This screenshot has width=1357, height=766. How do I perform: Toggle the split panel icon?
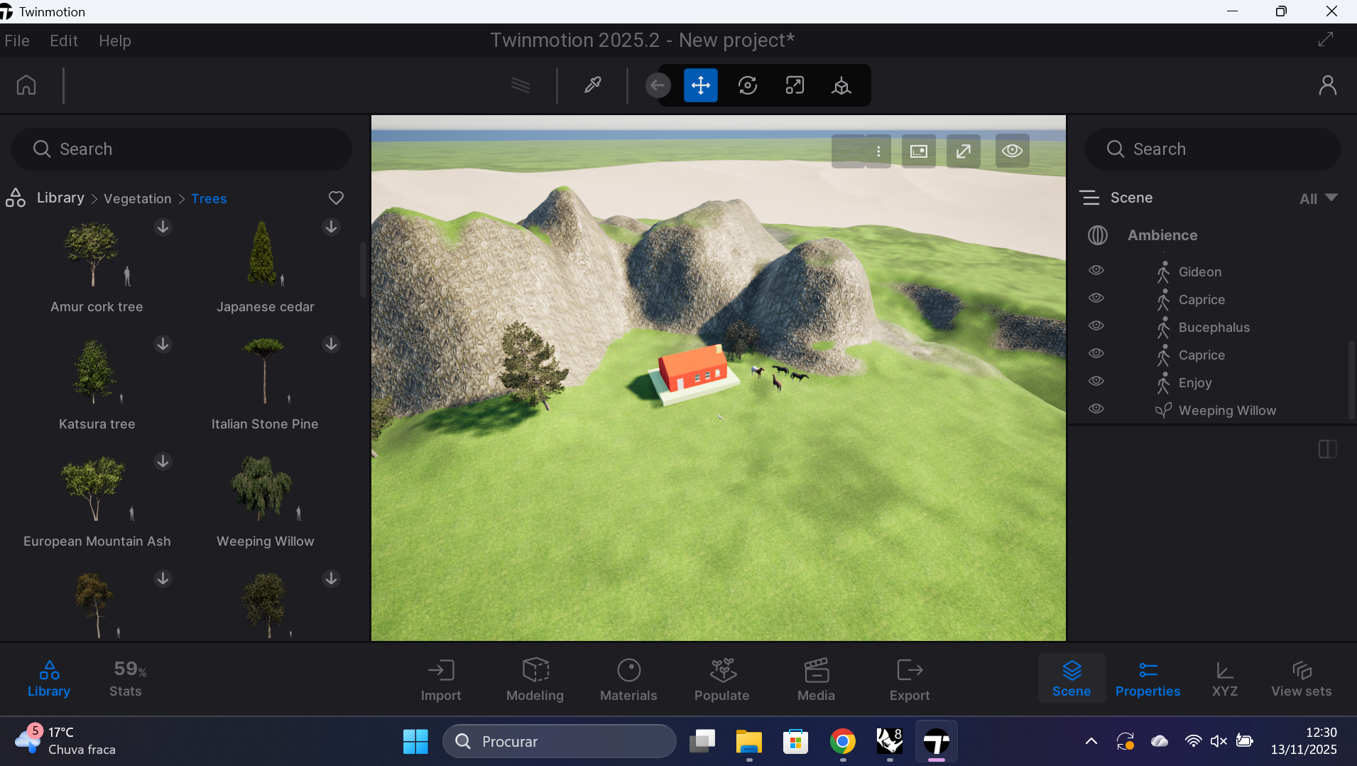pos(1327,449)
